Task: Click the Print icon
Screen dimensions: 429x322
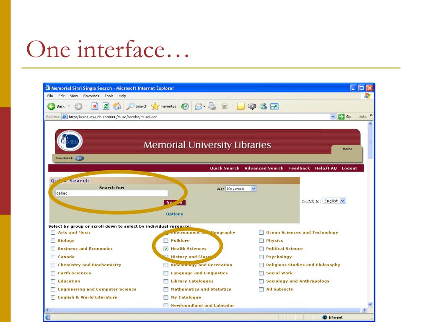Action: click(x=212, y=106)
